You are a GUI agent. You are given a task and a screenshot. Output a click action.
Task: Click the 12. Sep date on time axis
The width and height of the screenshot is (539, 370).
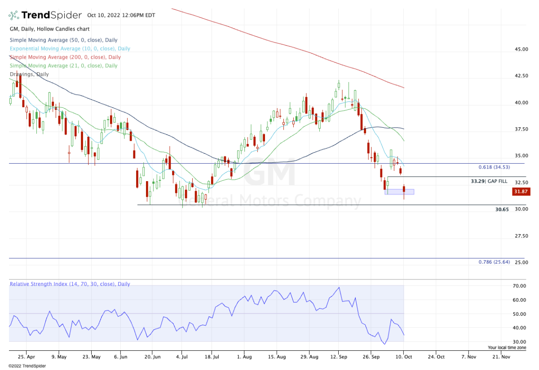coord(338,357)
